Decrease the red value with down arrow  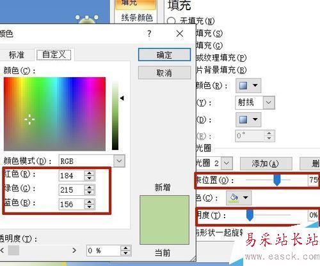[x=90, y=178]
